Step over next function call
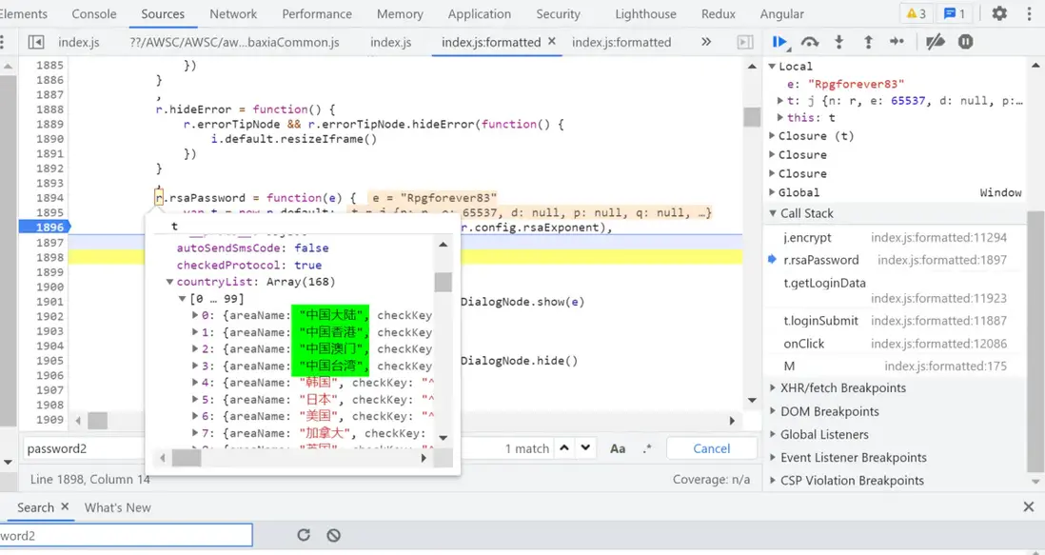 pyautogui.click(x=810, y=42)
